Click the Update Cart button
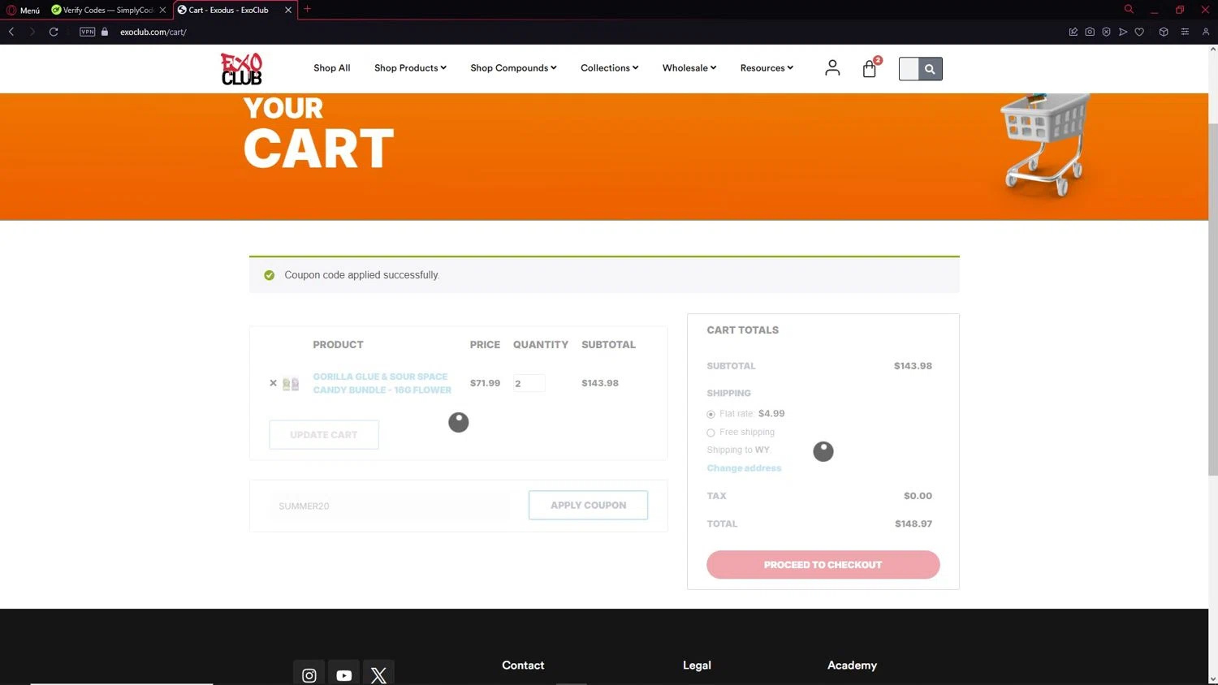This screenshot has height=685, width=1218. click(324, 435)
